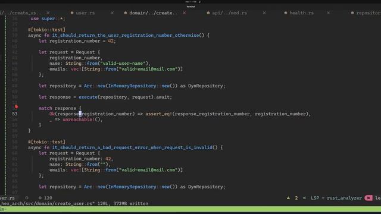This screenshot has width=381, height=214.
Task: Click the '120' value in the status bar
Action: [48, 198]
